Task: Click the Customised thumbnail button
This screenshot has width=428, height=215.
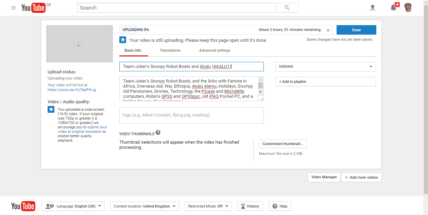Action: (283, 144)
